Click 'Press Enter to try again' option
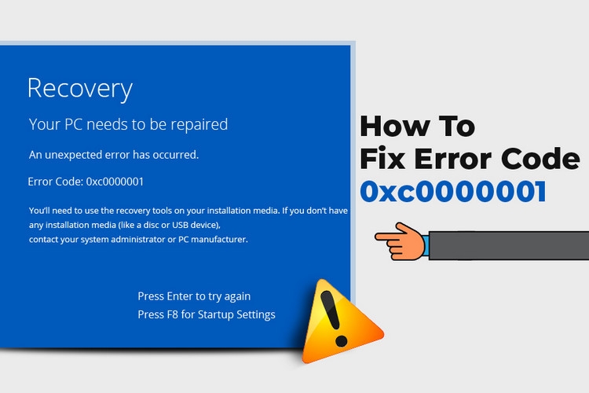Viewport: 589px width, 393px height. pyautogui.click(x=194, y=296)
